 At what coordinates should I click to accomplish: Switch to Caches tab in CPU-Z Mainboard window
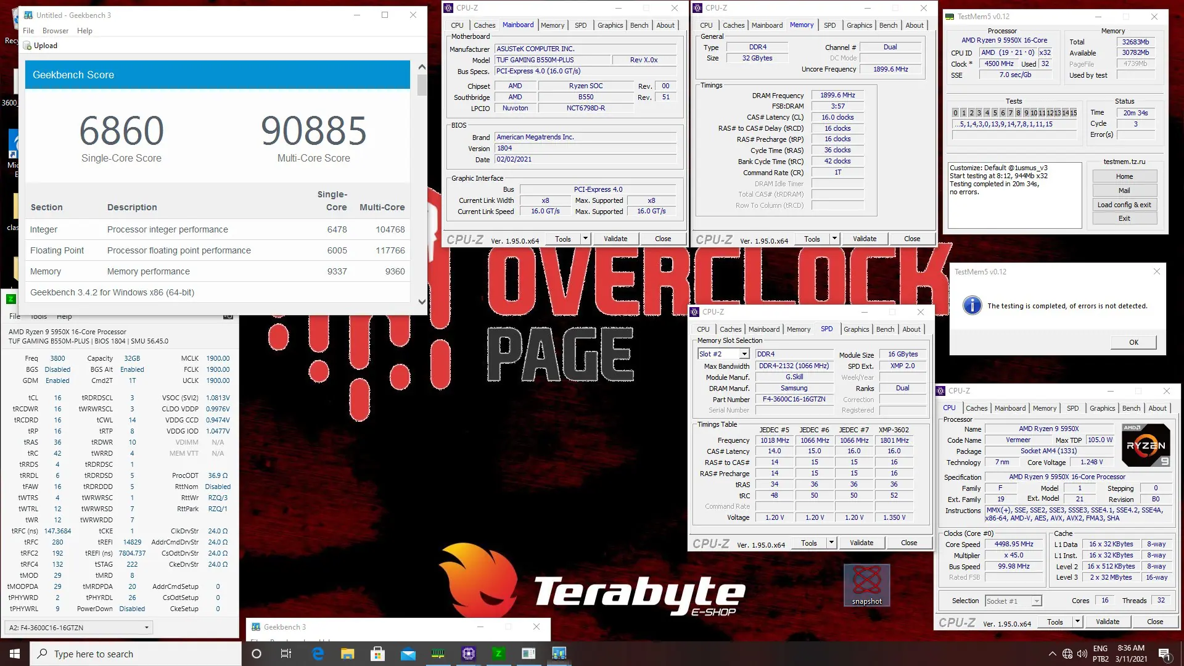pyautogui.click(x=484, y=25)
